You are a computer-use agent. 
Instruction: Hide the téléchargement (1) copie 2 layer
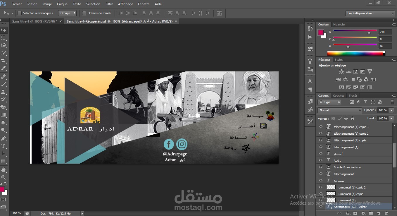pos(321,133)
